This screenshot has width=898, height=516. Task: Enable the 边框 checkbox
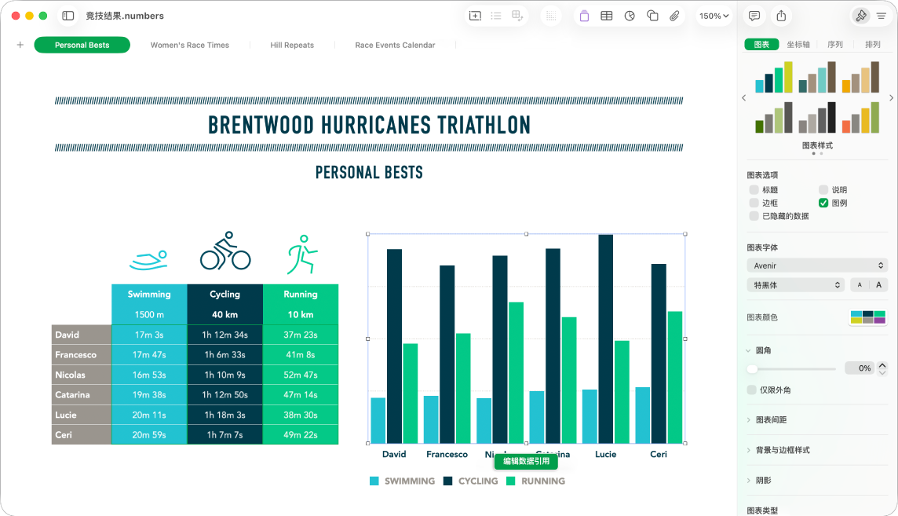coord(754,203)
